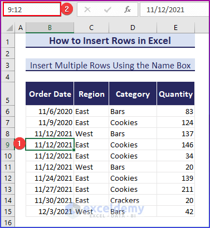Click 'Insert Multiple Rows Using the Name Box' cell

pos(110,65)
